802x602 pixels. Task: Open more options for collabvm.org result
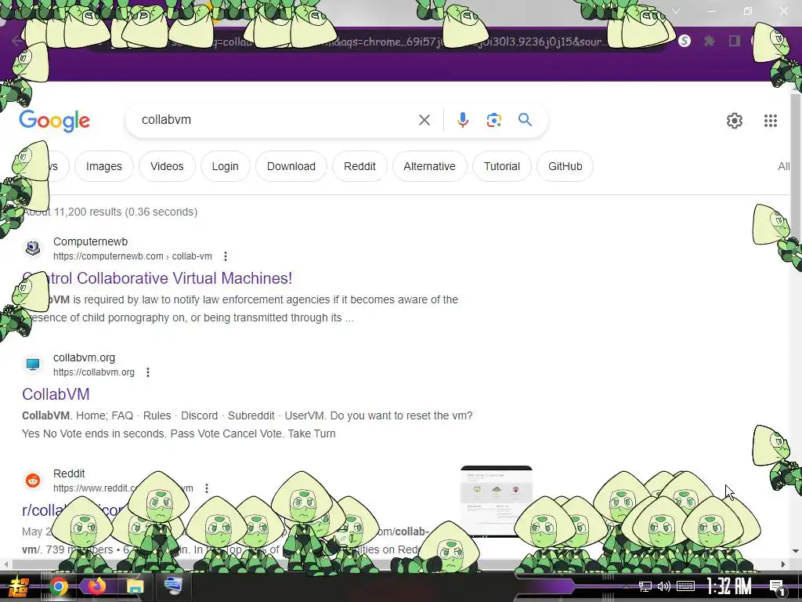pos(148,372)
